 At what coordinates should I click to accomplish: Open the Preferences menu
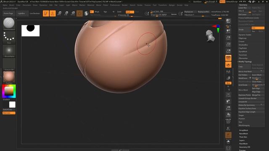click(115, 5)
